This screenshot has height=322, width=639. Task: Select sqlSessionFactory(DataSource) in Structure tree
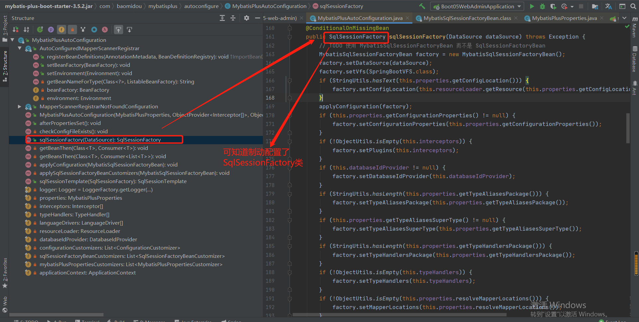[x=100, y=140]
